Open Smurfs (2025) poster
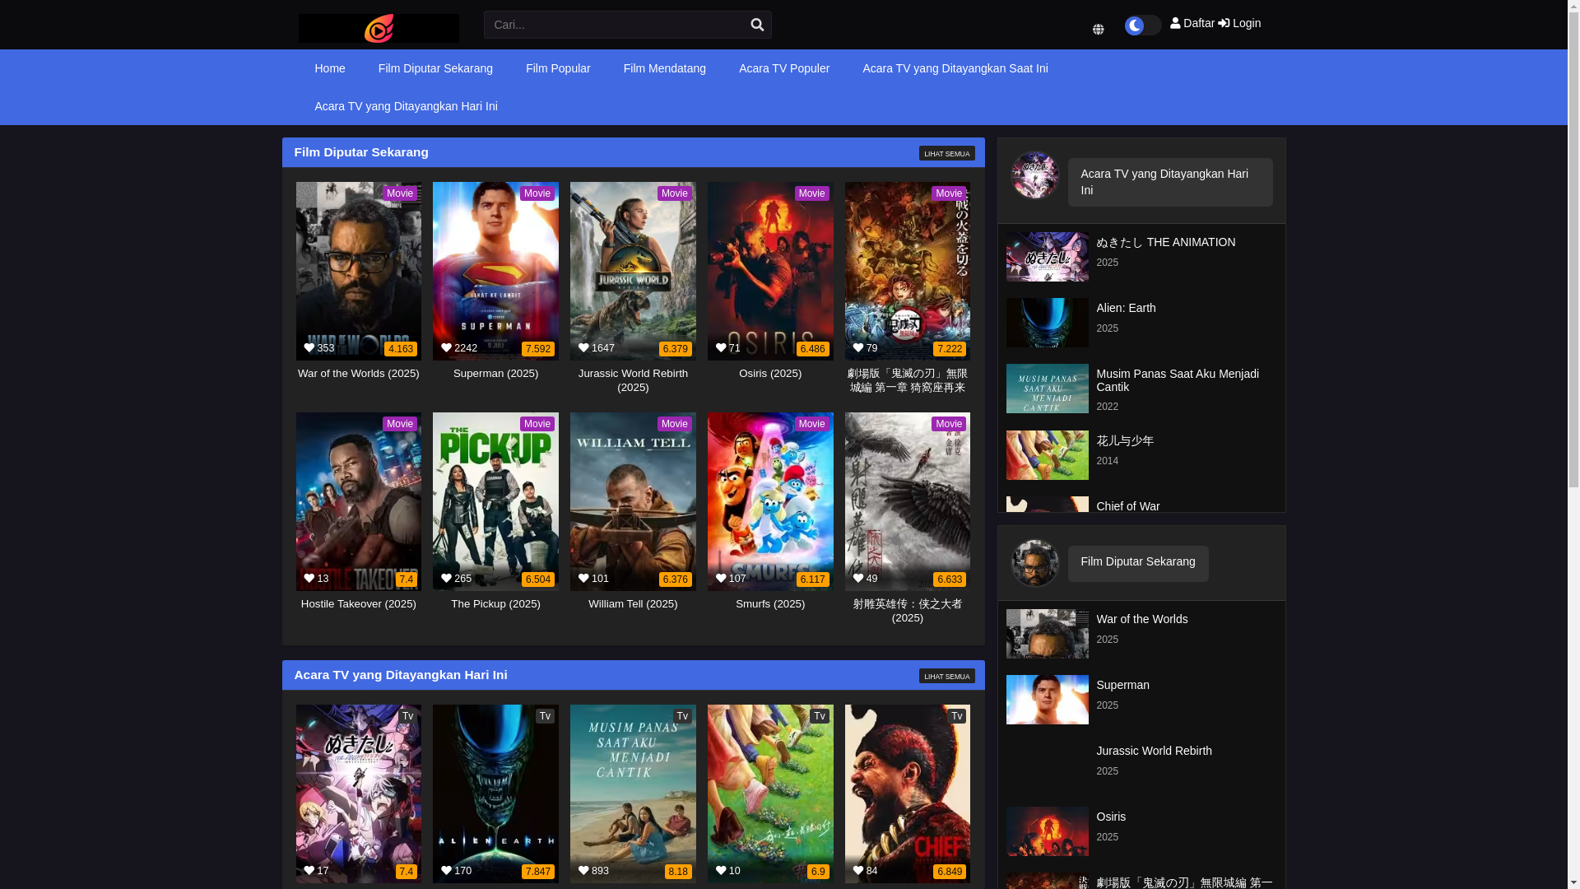1580x889 pixels. pyautogui.click(x=770, y=501)
